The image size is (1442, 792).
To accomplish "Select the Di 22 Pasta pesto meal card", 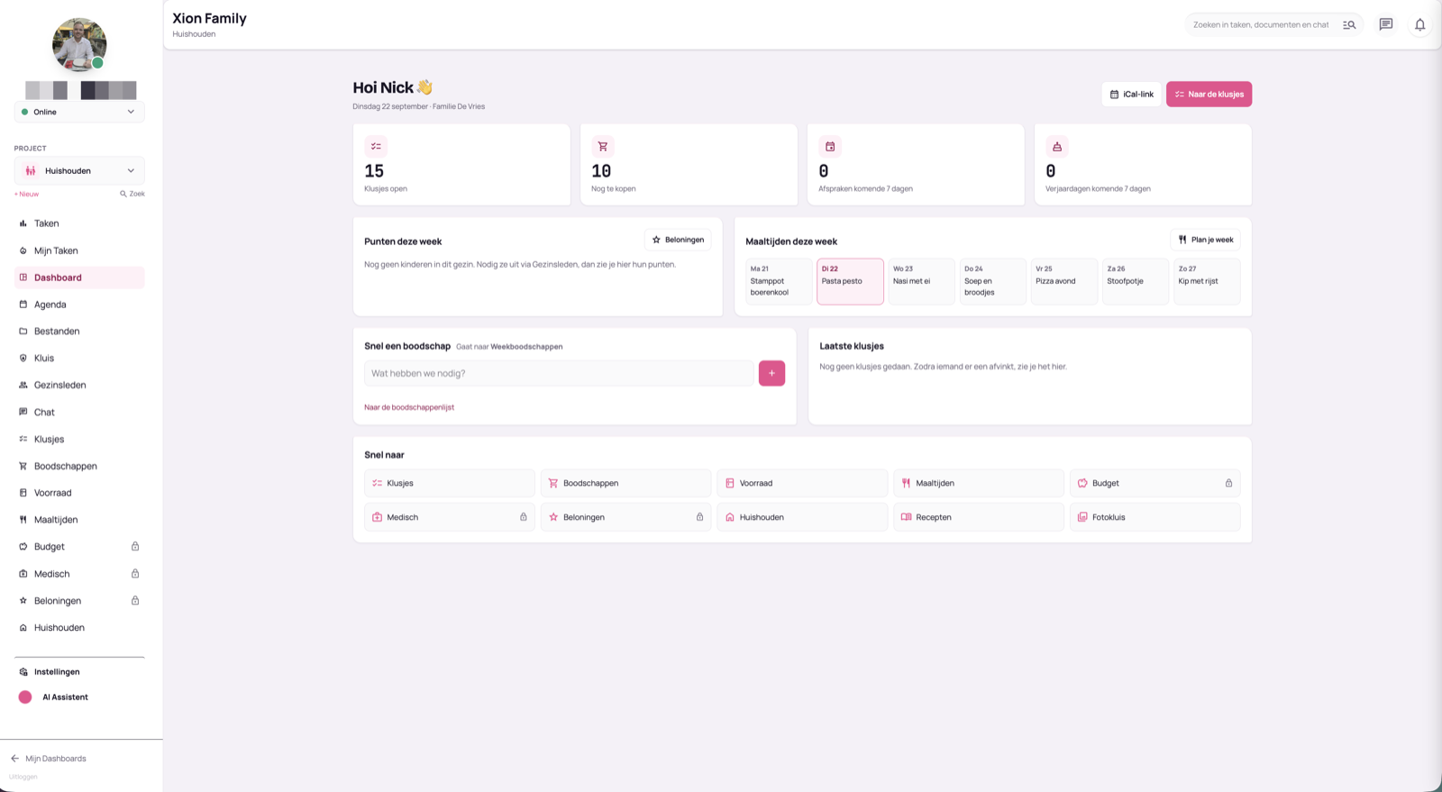I will (x=850, y=281).
